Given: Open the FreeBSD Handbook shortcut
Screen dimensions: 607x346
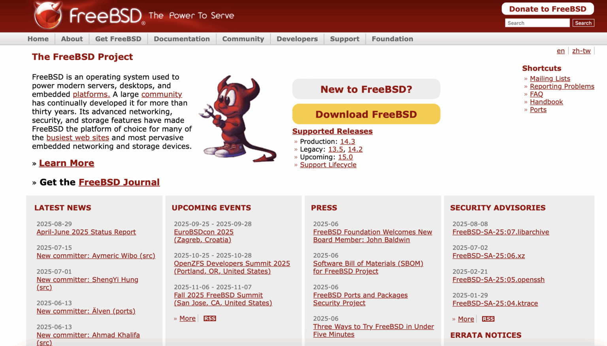Looking at the screenshot, I should 547,102.
